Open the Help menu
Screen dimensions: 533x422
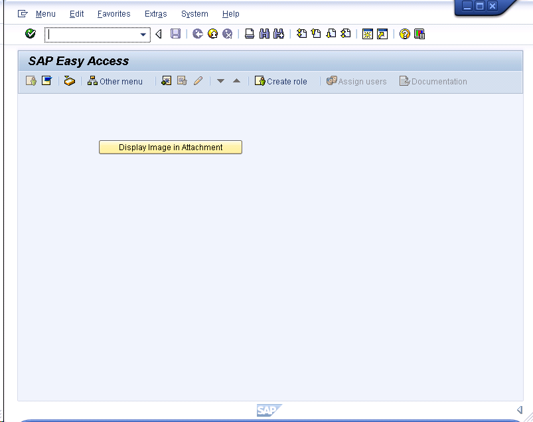pos(231,14)
